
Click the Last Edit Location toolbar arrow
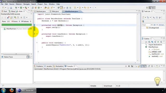(x=85, y=7)
